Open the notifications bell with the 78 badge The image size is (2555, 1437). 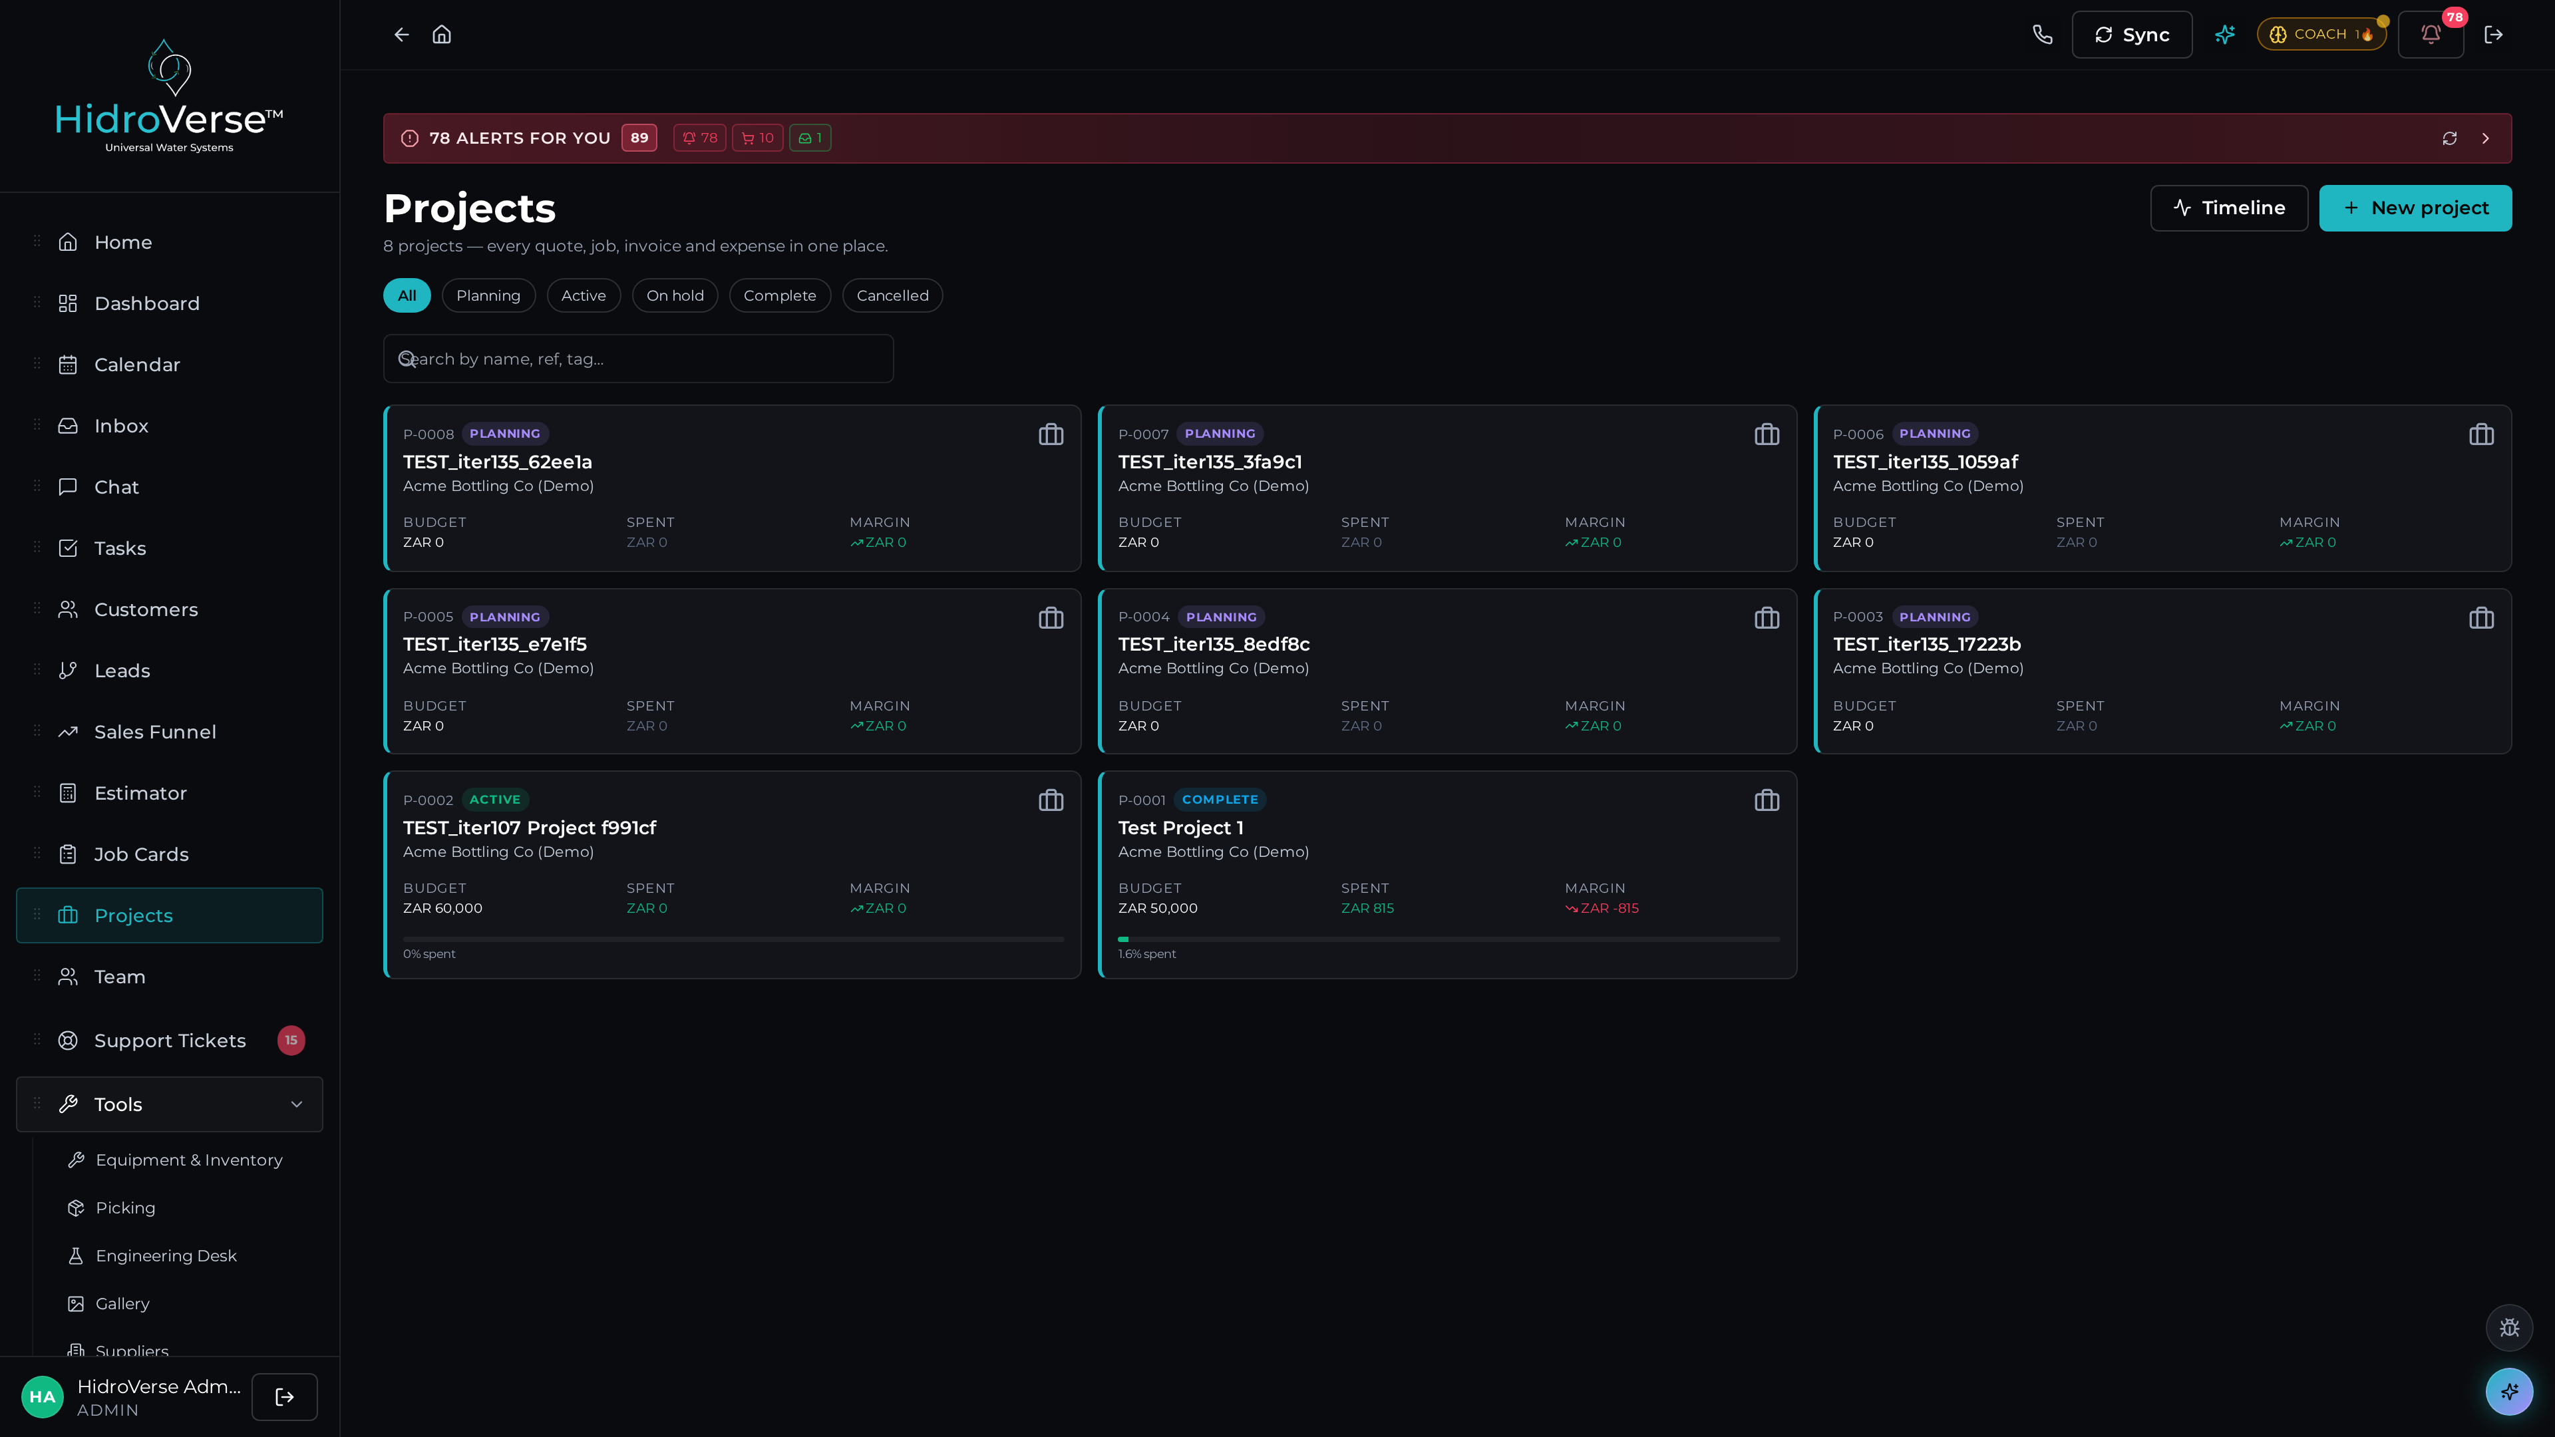[x=2431, y=35]
